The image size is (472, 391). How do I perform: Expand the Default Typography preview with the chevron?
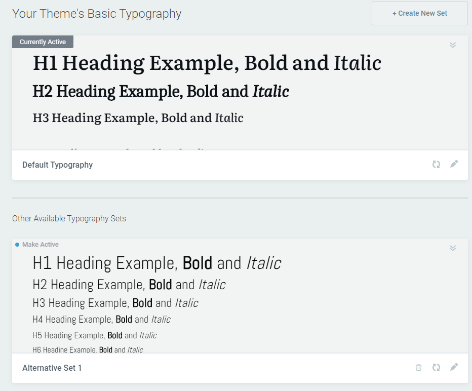[453, 45]
